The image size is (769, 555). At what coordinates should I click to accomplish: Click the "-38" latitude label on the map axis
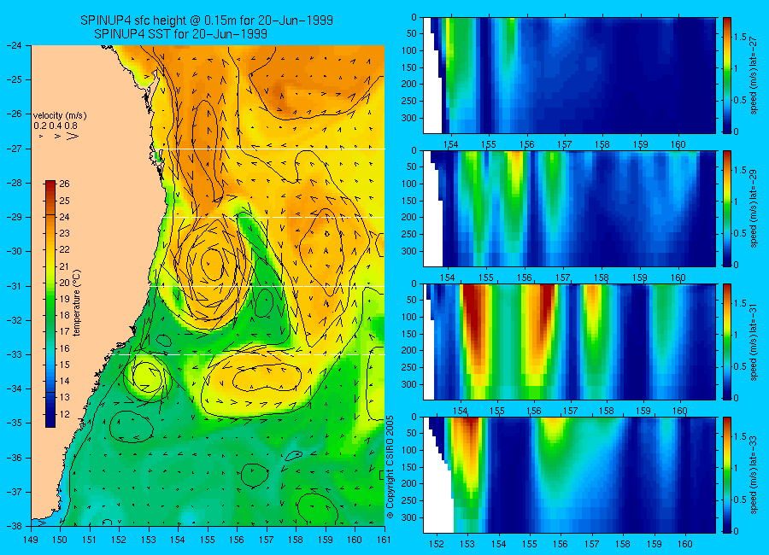point(14,526)
